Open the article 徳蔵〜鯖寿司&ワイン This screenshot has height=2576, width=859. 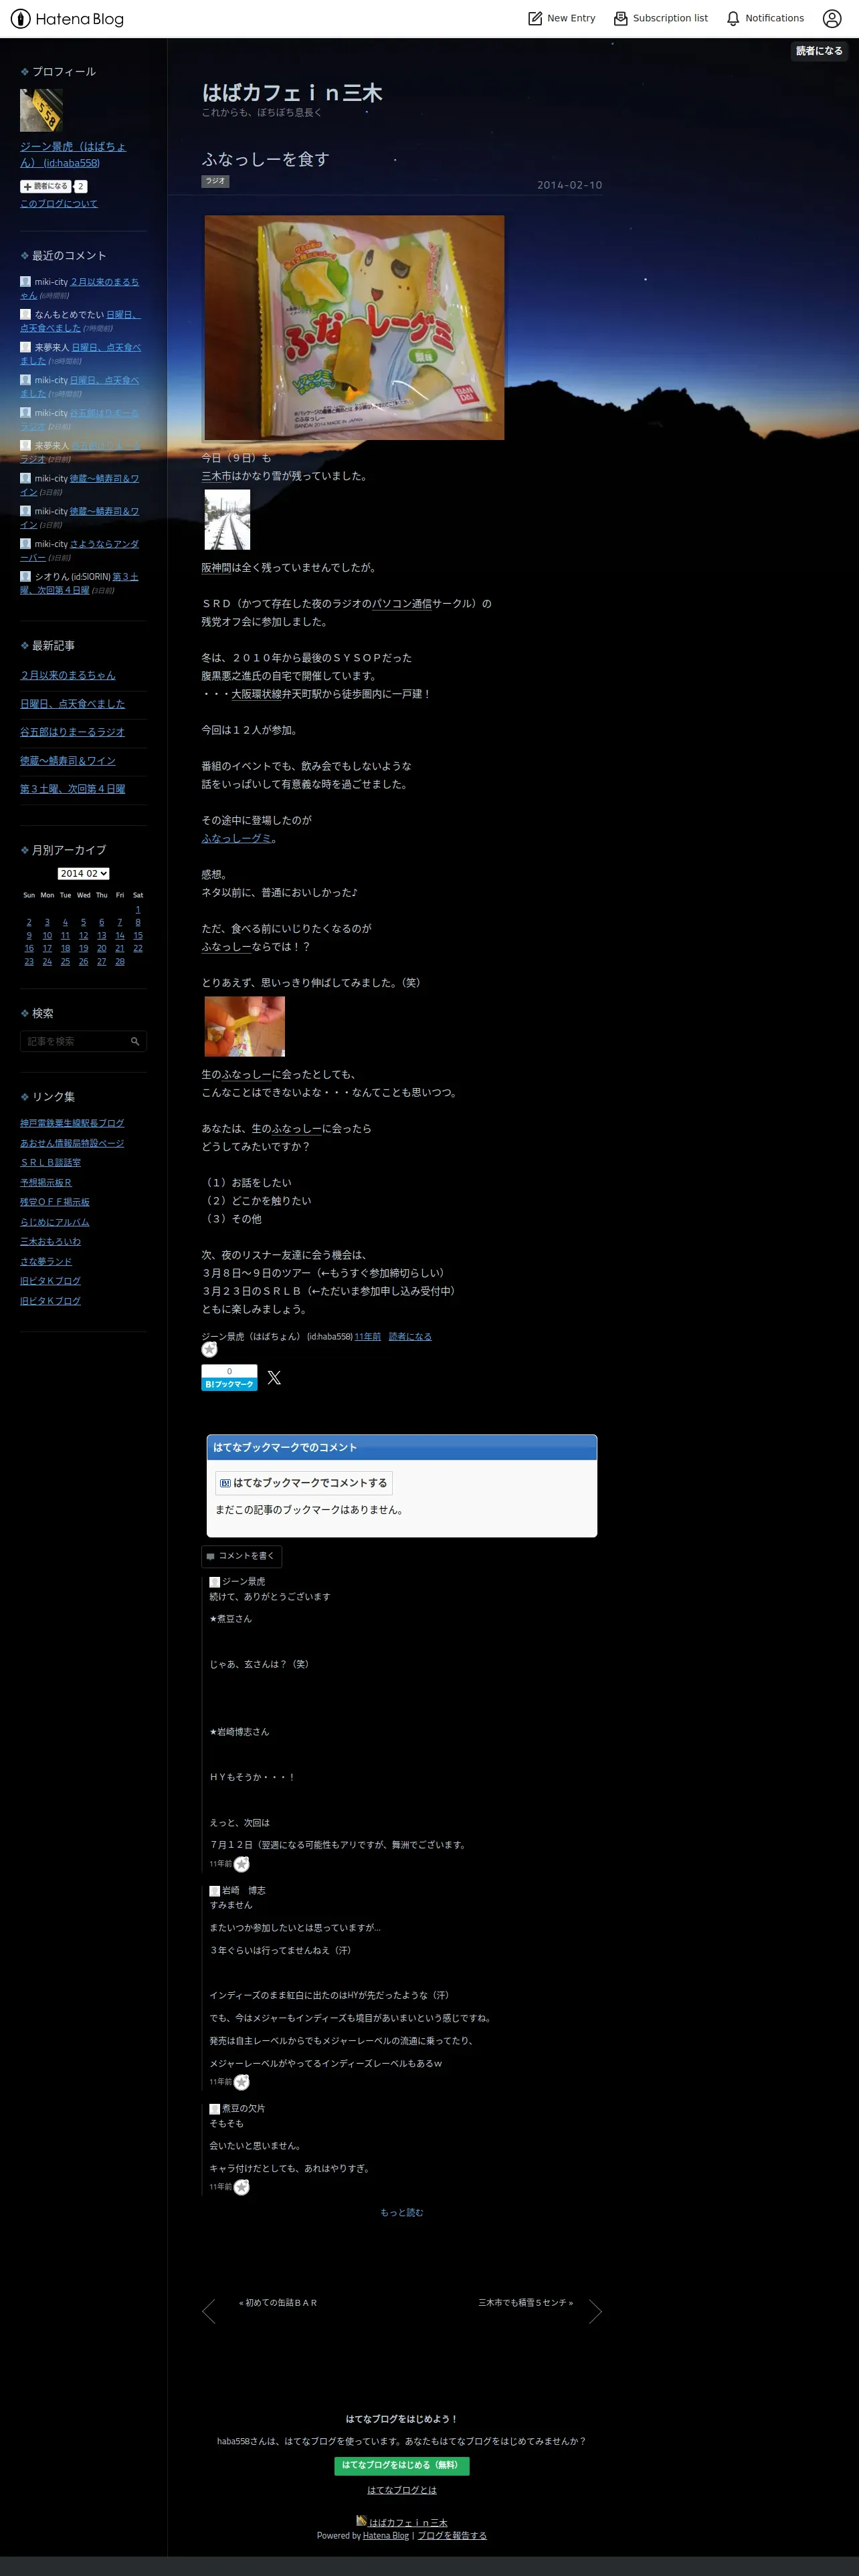(x=68, y=761)
